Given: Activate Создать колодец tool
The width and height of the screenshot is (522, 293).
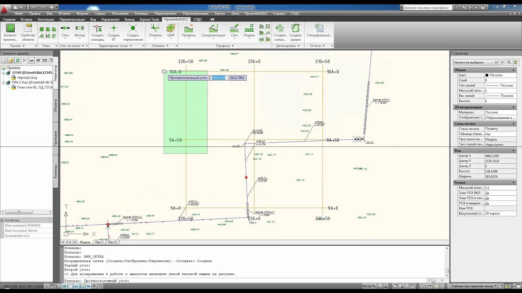Looking at the screenshot, I should click(97, 32).
